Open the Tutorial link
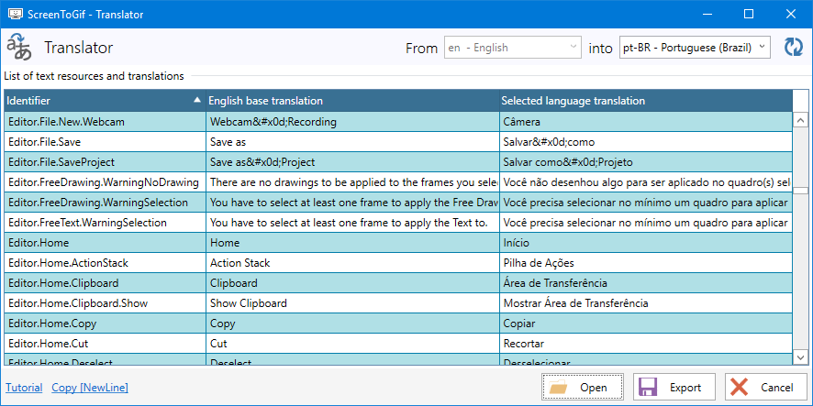 [x=24, y=388]
